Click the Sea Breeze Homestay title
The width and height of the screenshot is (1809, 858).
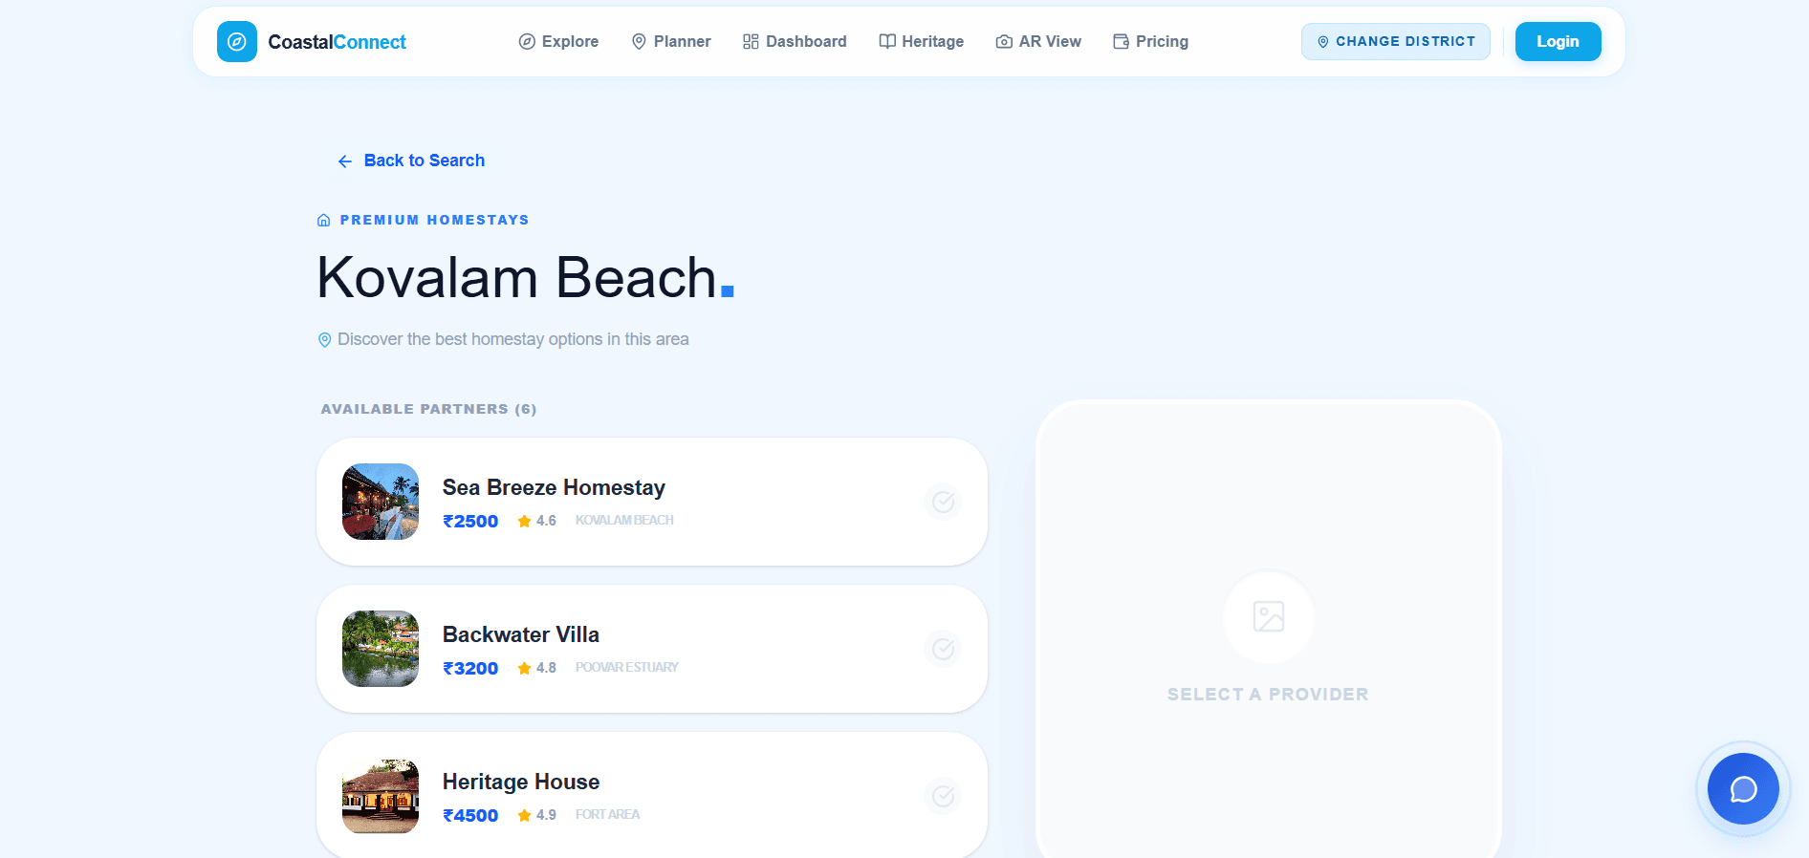click(x=554, y=487)
